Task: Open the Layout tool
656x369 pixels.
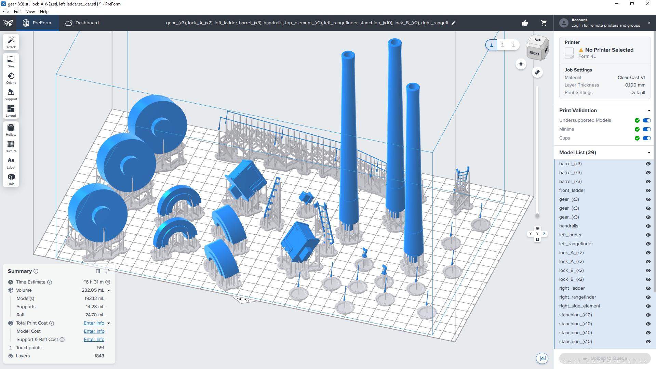Action: tap(11, 111)
